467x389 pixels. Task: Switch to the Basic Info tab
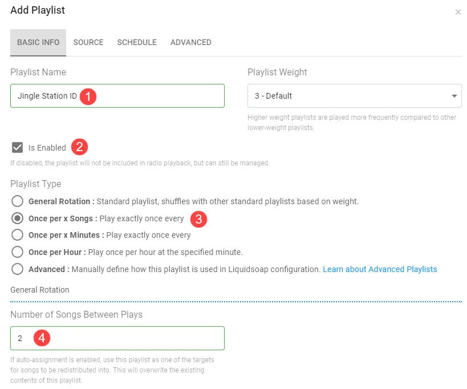[x=38, y=42]
